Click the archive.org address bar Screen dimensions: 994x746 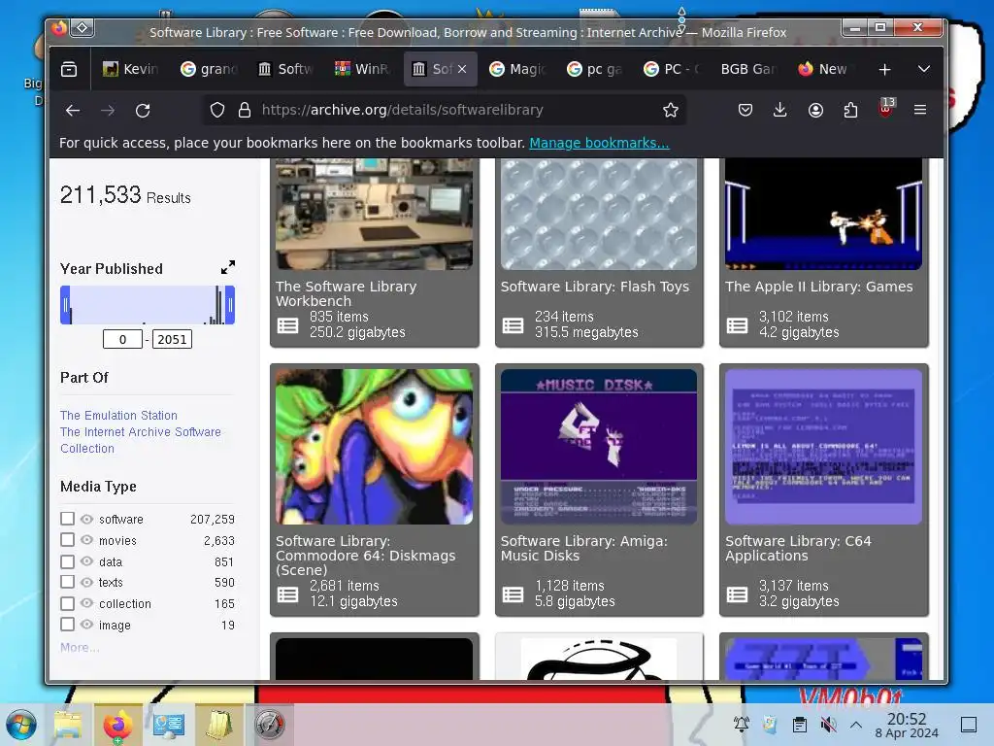pyautogui.click(x=444, y=111)
